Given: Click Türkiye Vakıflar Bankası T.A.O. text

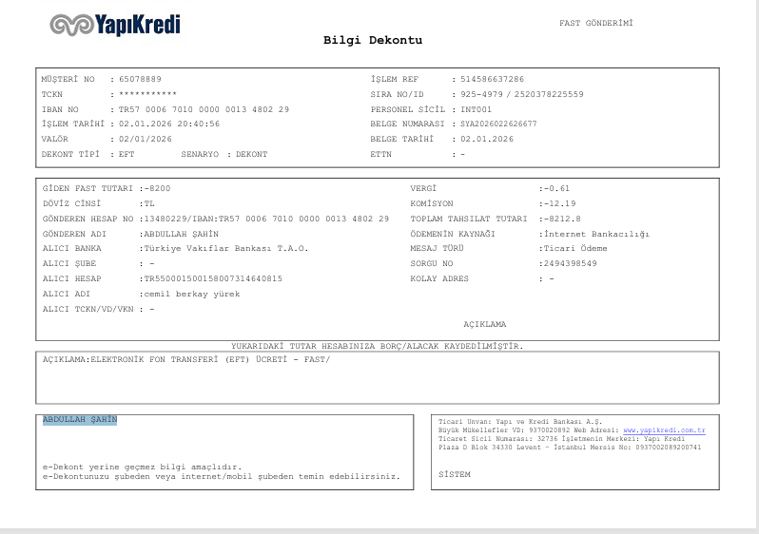Looking at the screenshot, I should point(226,248).
